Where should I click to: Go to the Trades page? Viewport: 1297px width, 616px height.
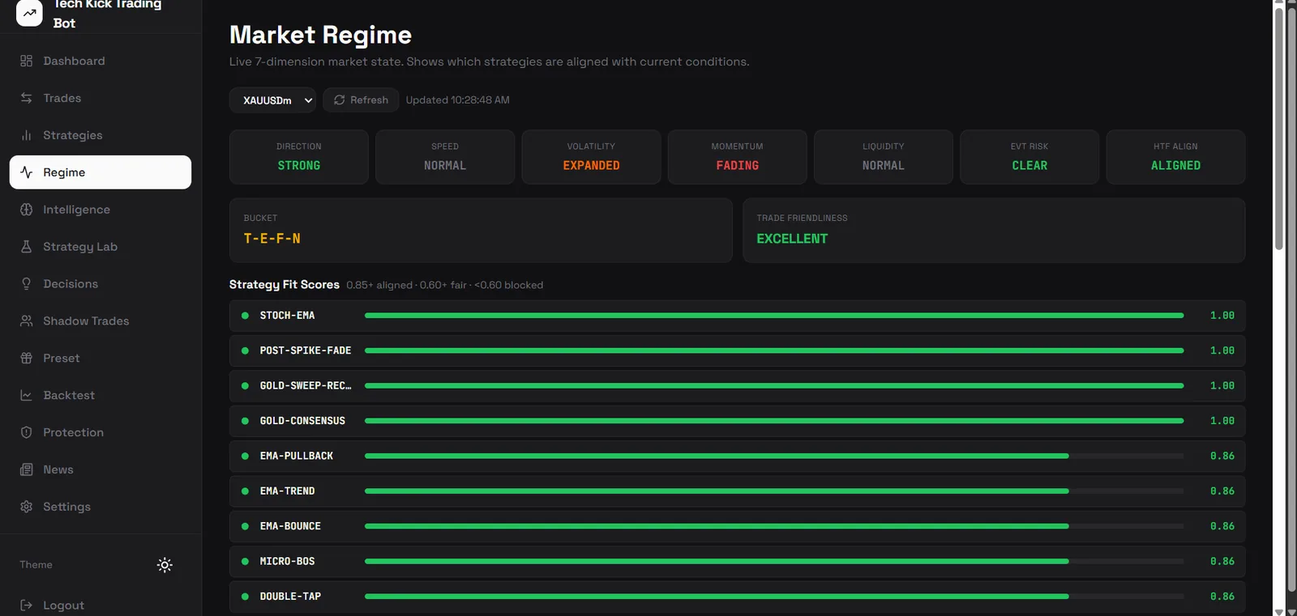pos(101,98)
